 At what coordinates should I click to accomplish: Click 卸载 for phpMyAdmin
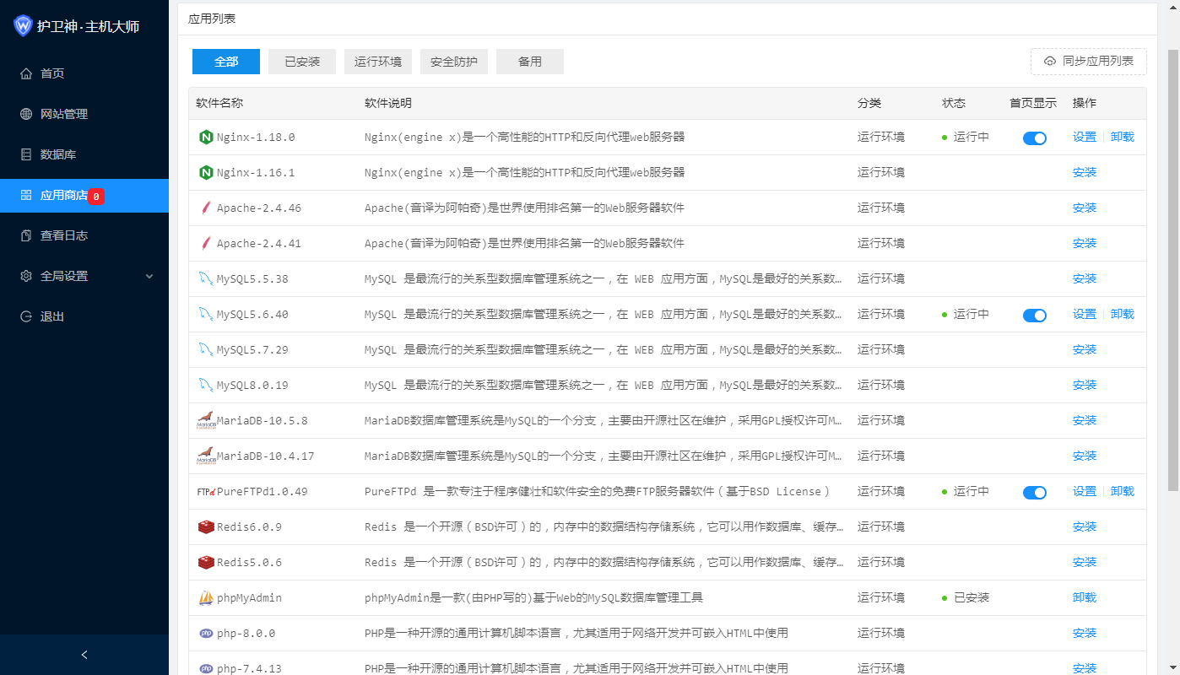[x=1084, y=597]
